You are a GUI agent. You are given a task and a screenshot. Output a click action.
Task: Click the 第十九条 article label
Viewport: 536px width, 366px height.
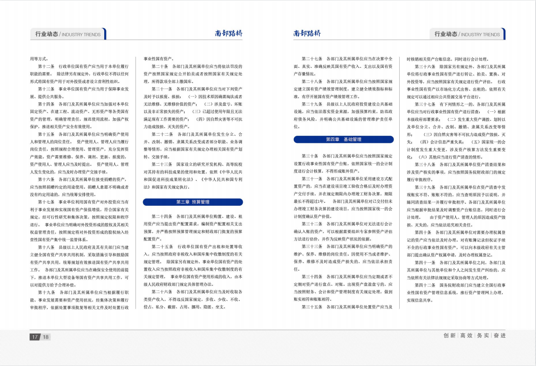[x=46, y=292]
